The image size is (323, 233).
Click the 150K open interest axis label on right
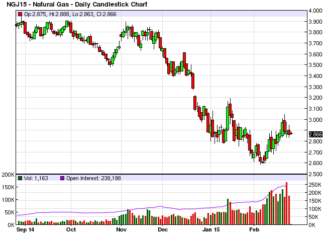click(315, 201)
